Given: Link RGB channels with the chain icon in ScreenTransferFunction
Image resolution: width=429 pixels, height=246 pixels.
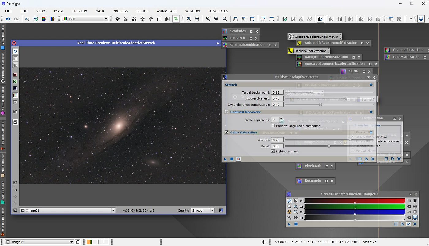Looking at the screenshot, I should pyautogui.click(x=289, y=201).
